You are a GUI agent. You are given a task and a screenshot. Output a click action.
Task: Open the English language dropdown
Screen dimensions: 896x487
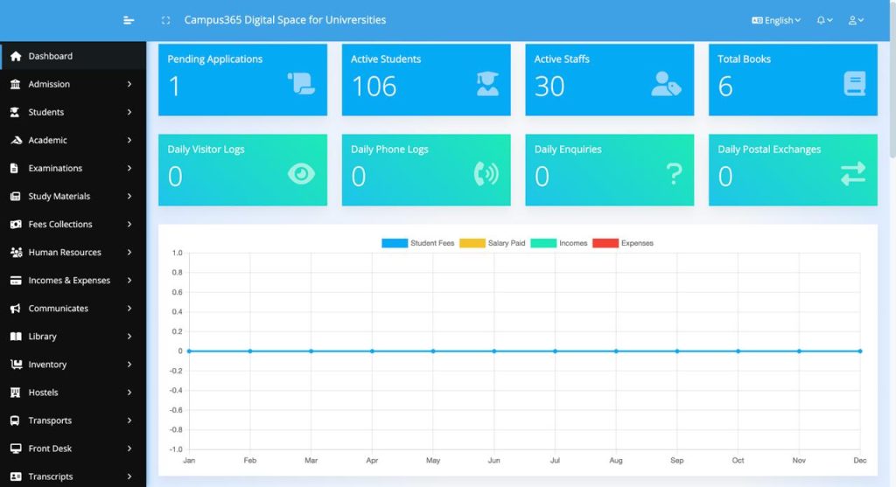click(x=776, y=20)
